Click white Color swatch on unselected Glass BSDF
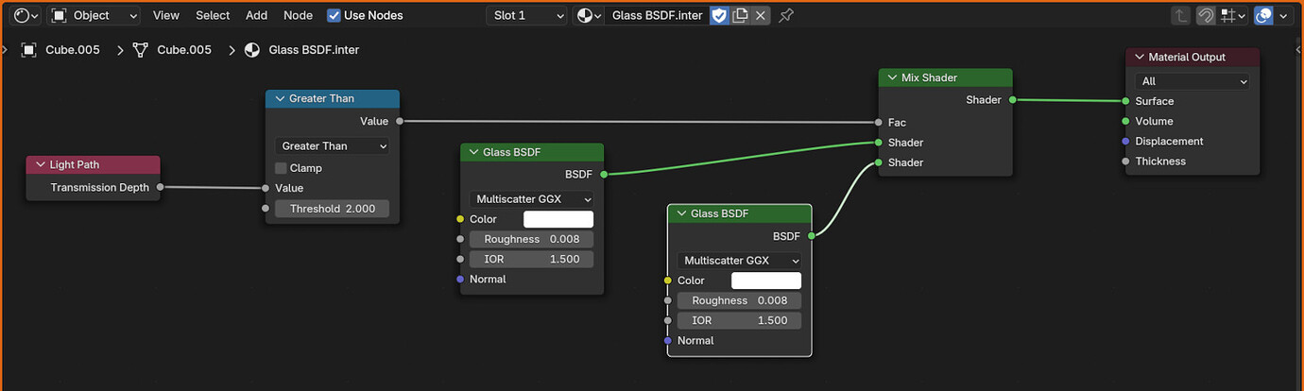The image size is (1304, 391). [x=558, y=219]
